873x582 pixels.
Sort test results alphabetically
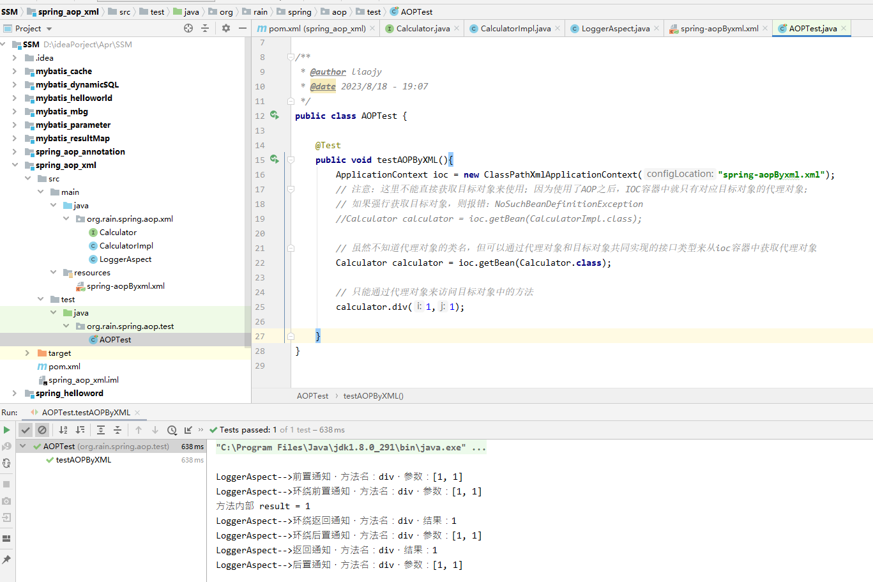pyautogui.click(x=63, y=430)
